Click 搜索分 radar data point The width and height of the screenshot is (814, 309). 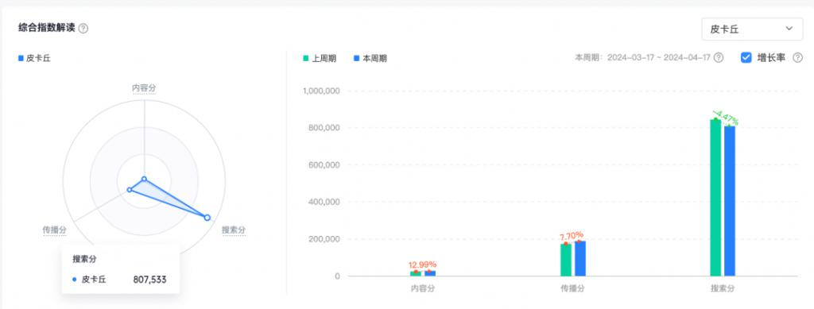click(207, 217)
